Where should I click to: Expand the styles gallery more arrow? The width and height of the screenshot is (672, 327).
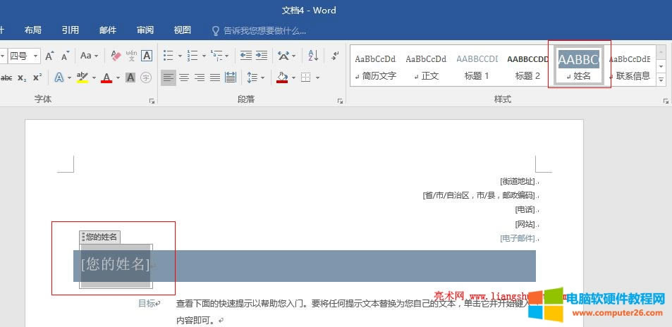[661, 80]
